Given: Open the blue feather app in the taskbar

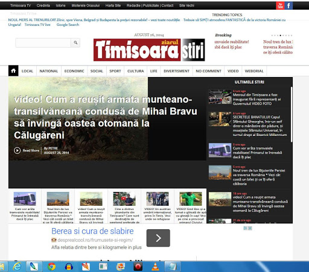Looking at the screenshot, I should (34, 267).
